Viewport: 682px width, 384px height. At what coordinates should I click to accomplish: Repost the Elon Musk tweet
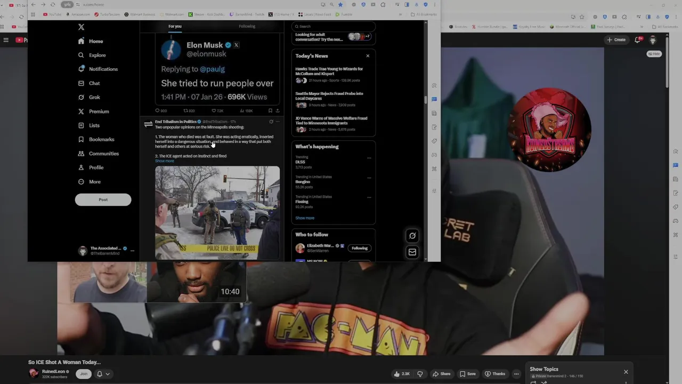189,111
